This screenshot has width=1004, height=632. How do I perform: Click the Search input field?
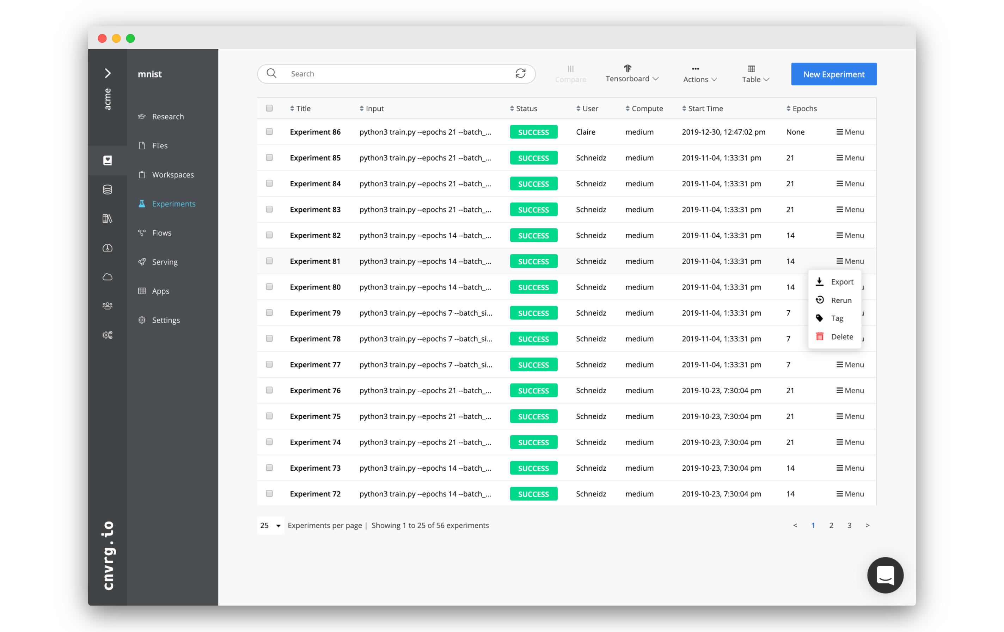397,74
